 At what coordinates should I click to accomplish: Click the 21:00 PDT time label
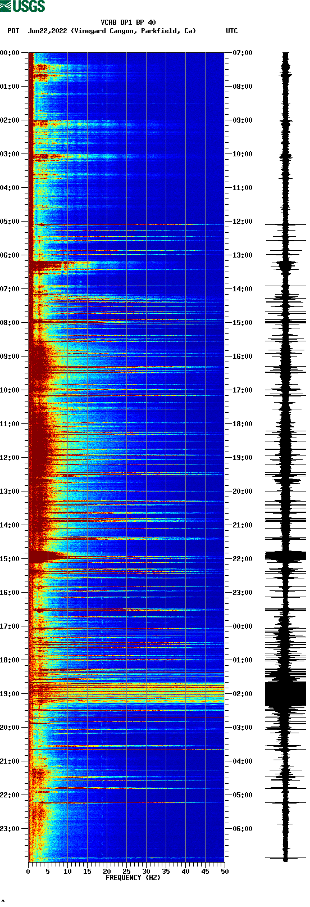[10, 761]
